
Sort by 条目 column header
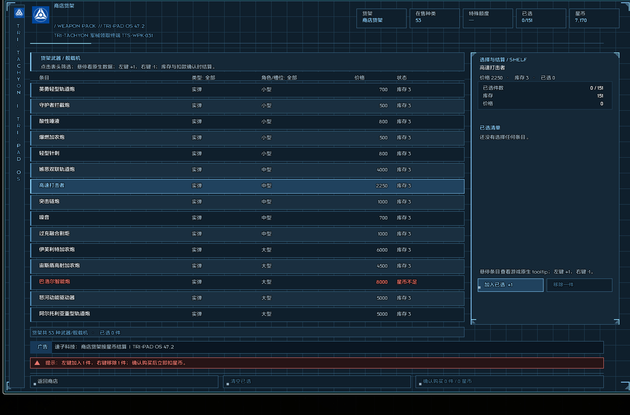tap(44, 78)
